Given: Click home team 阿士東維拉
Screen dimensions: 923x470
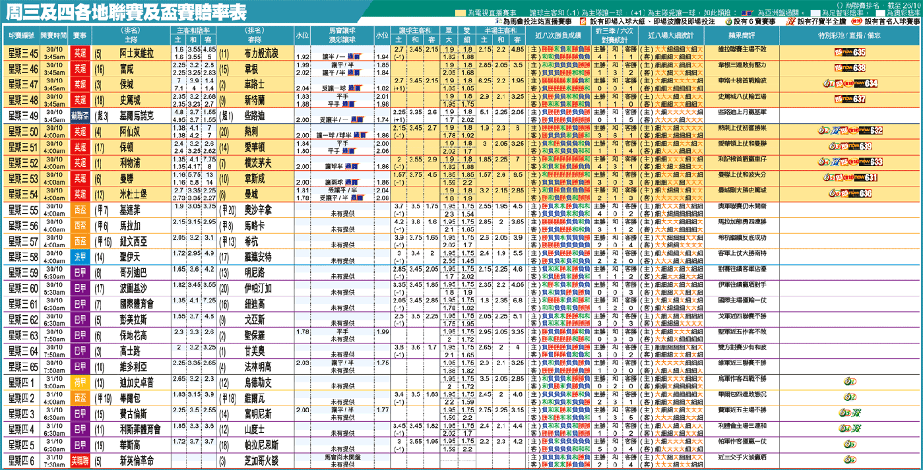Looking at the screenshot, I should (137, 52).
